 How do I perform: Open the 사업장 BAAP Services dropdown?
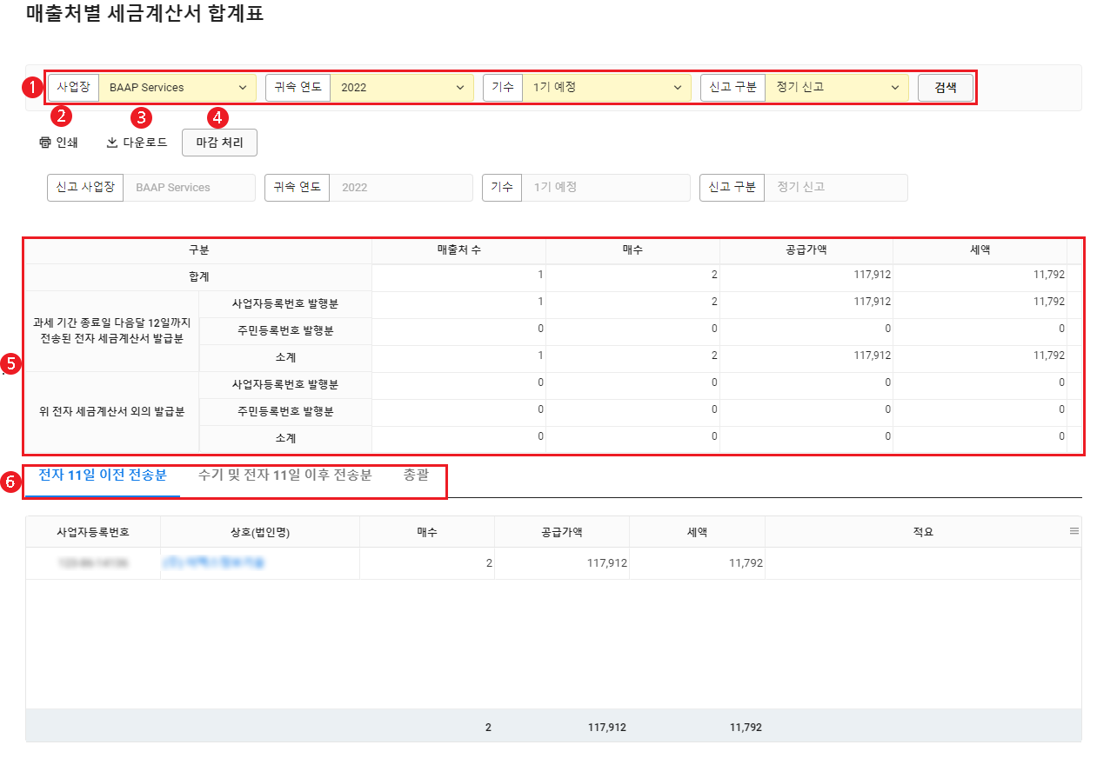coord(177,88)
